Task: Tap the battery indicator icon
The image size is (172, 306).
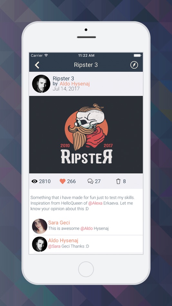Action: click(x=137, y=55)
